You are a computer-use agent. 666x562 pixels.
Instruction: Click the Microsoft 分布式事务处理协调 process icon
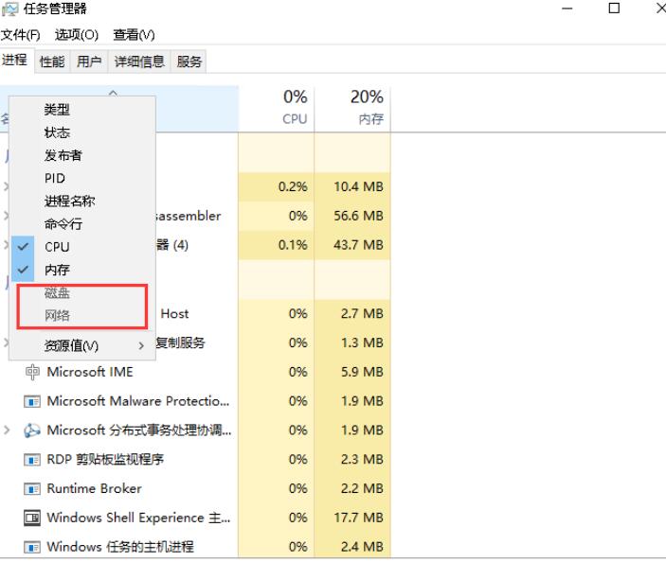pos(32,430)
